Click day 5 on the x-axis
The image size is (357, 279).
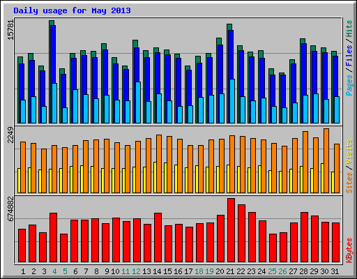[x=65, y=271]
